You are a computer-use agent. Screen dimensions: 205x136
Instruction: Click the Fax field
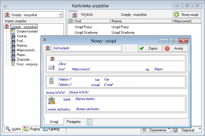tap(119, 79)
